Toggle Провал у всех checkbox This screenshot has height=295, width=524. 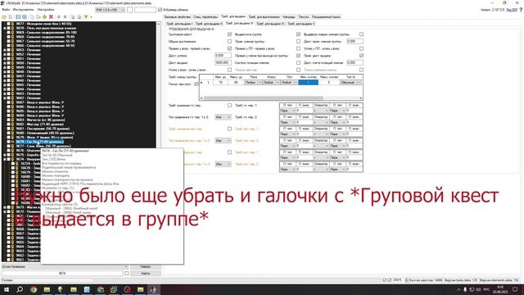pos(229,48)
